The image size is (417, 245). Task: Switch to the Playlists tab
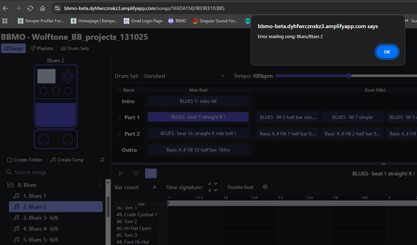click(42, 48)
